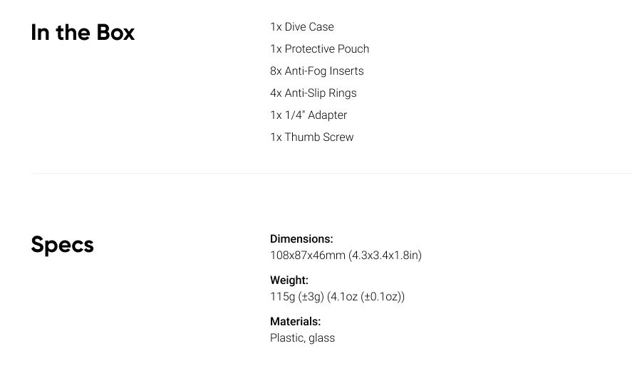Click the 'Specs' heading

pos(62,245)
